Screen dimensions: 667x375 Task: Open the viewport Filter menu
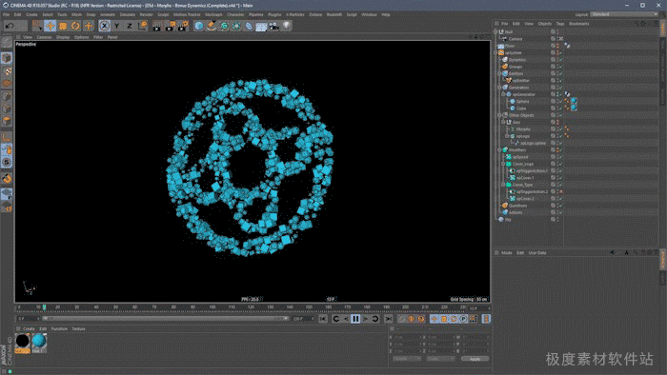pos(98,37)
